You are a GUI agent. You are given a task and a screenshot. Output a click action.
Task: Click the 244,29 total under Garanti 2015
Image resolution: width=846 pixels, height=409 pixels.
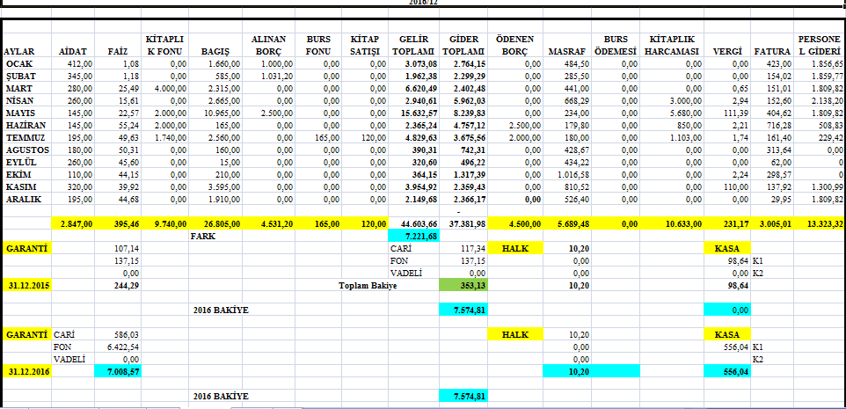[118, 286]
